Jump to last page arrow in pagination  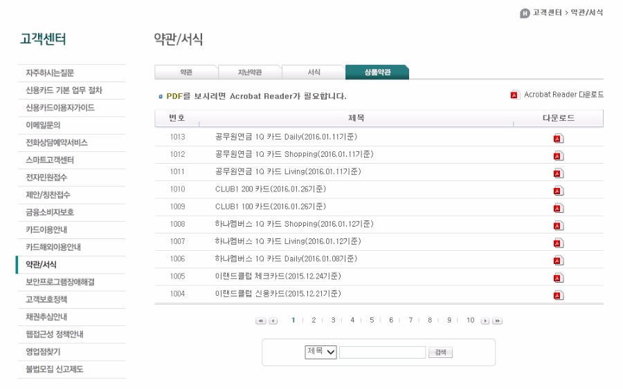[x=496, y=321]
